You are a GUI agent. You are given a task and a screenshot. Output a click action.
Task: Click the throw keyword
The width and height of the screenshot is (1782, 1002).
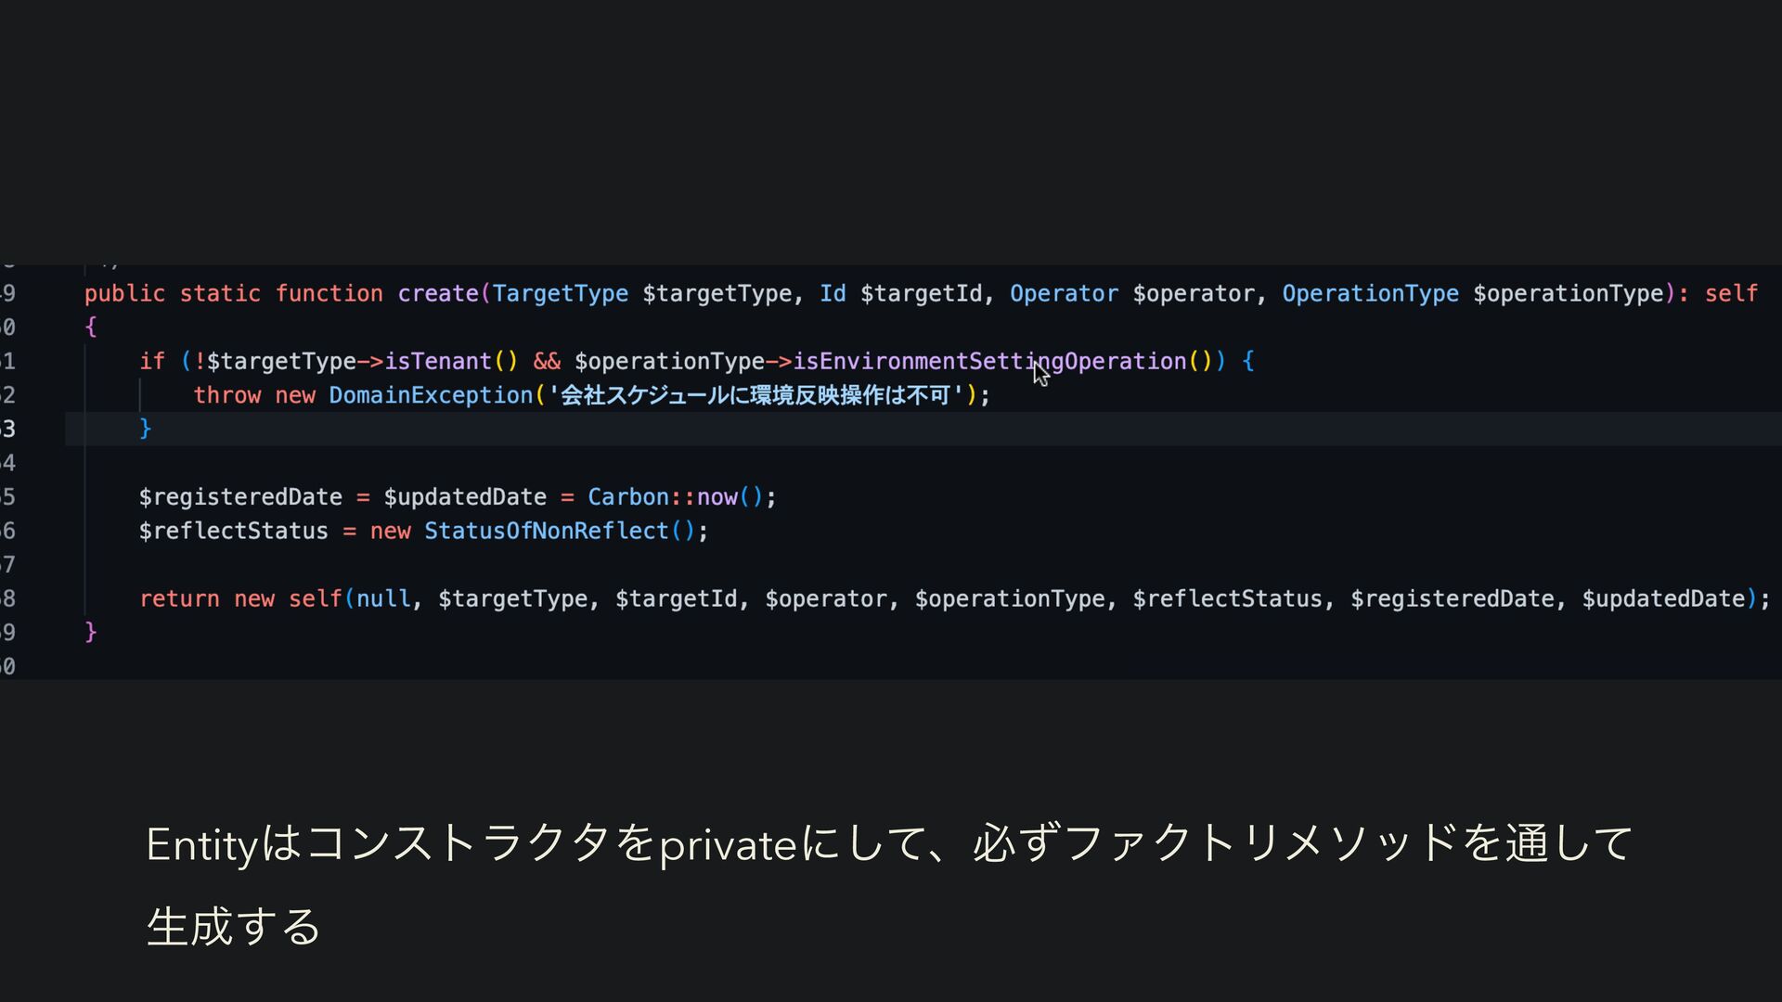[x=226, y=395]
